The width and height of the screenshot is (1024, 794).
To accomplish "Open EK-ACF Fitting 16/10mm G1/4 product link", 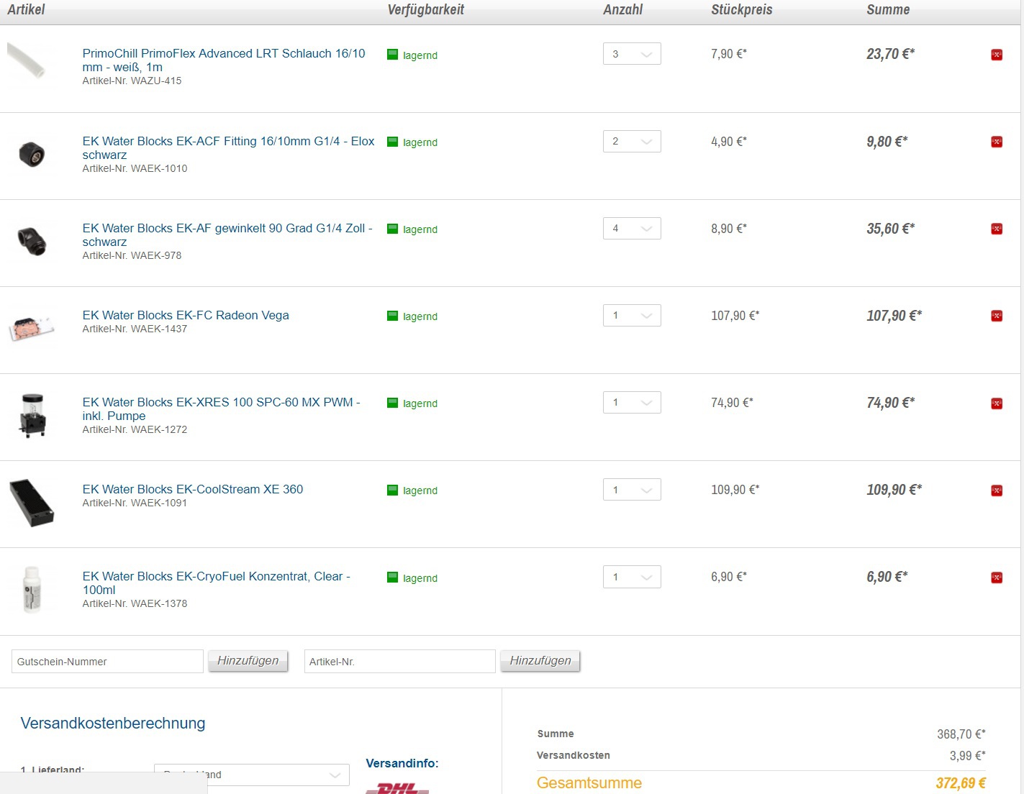I will 228,147.
